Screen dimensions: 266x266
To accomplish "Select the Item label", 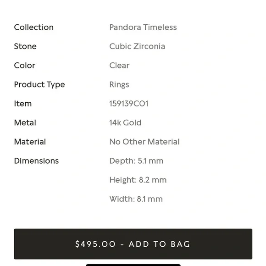I will (x=23, y=104).
